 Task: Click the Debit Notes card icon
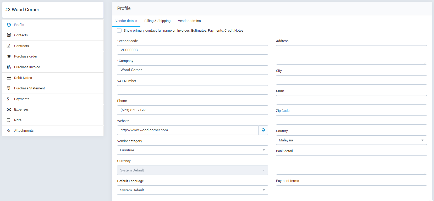pos(9,78)
